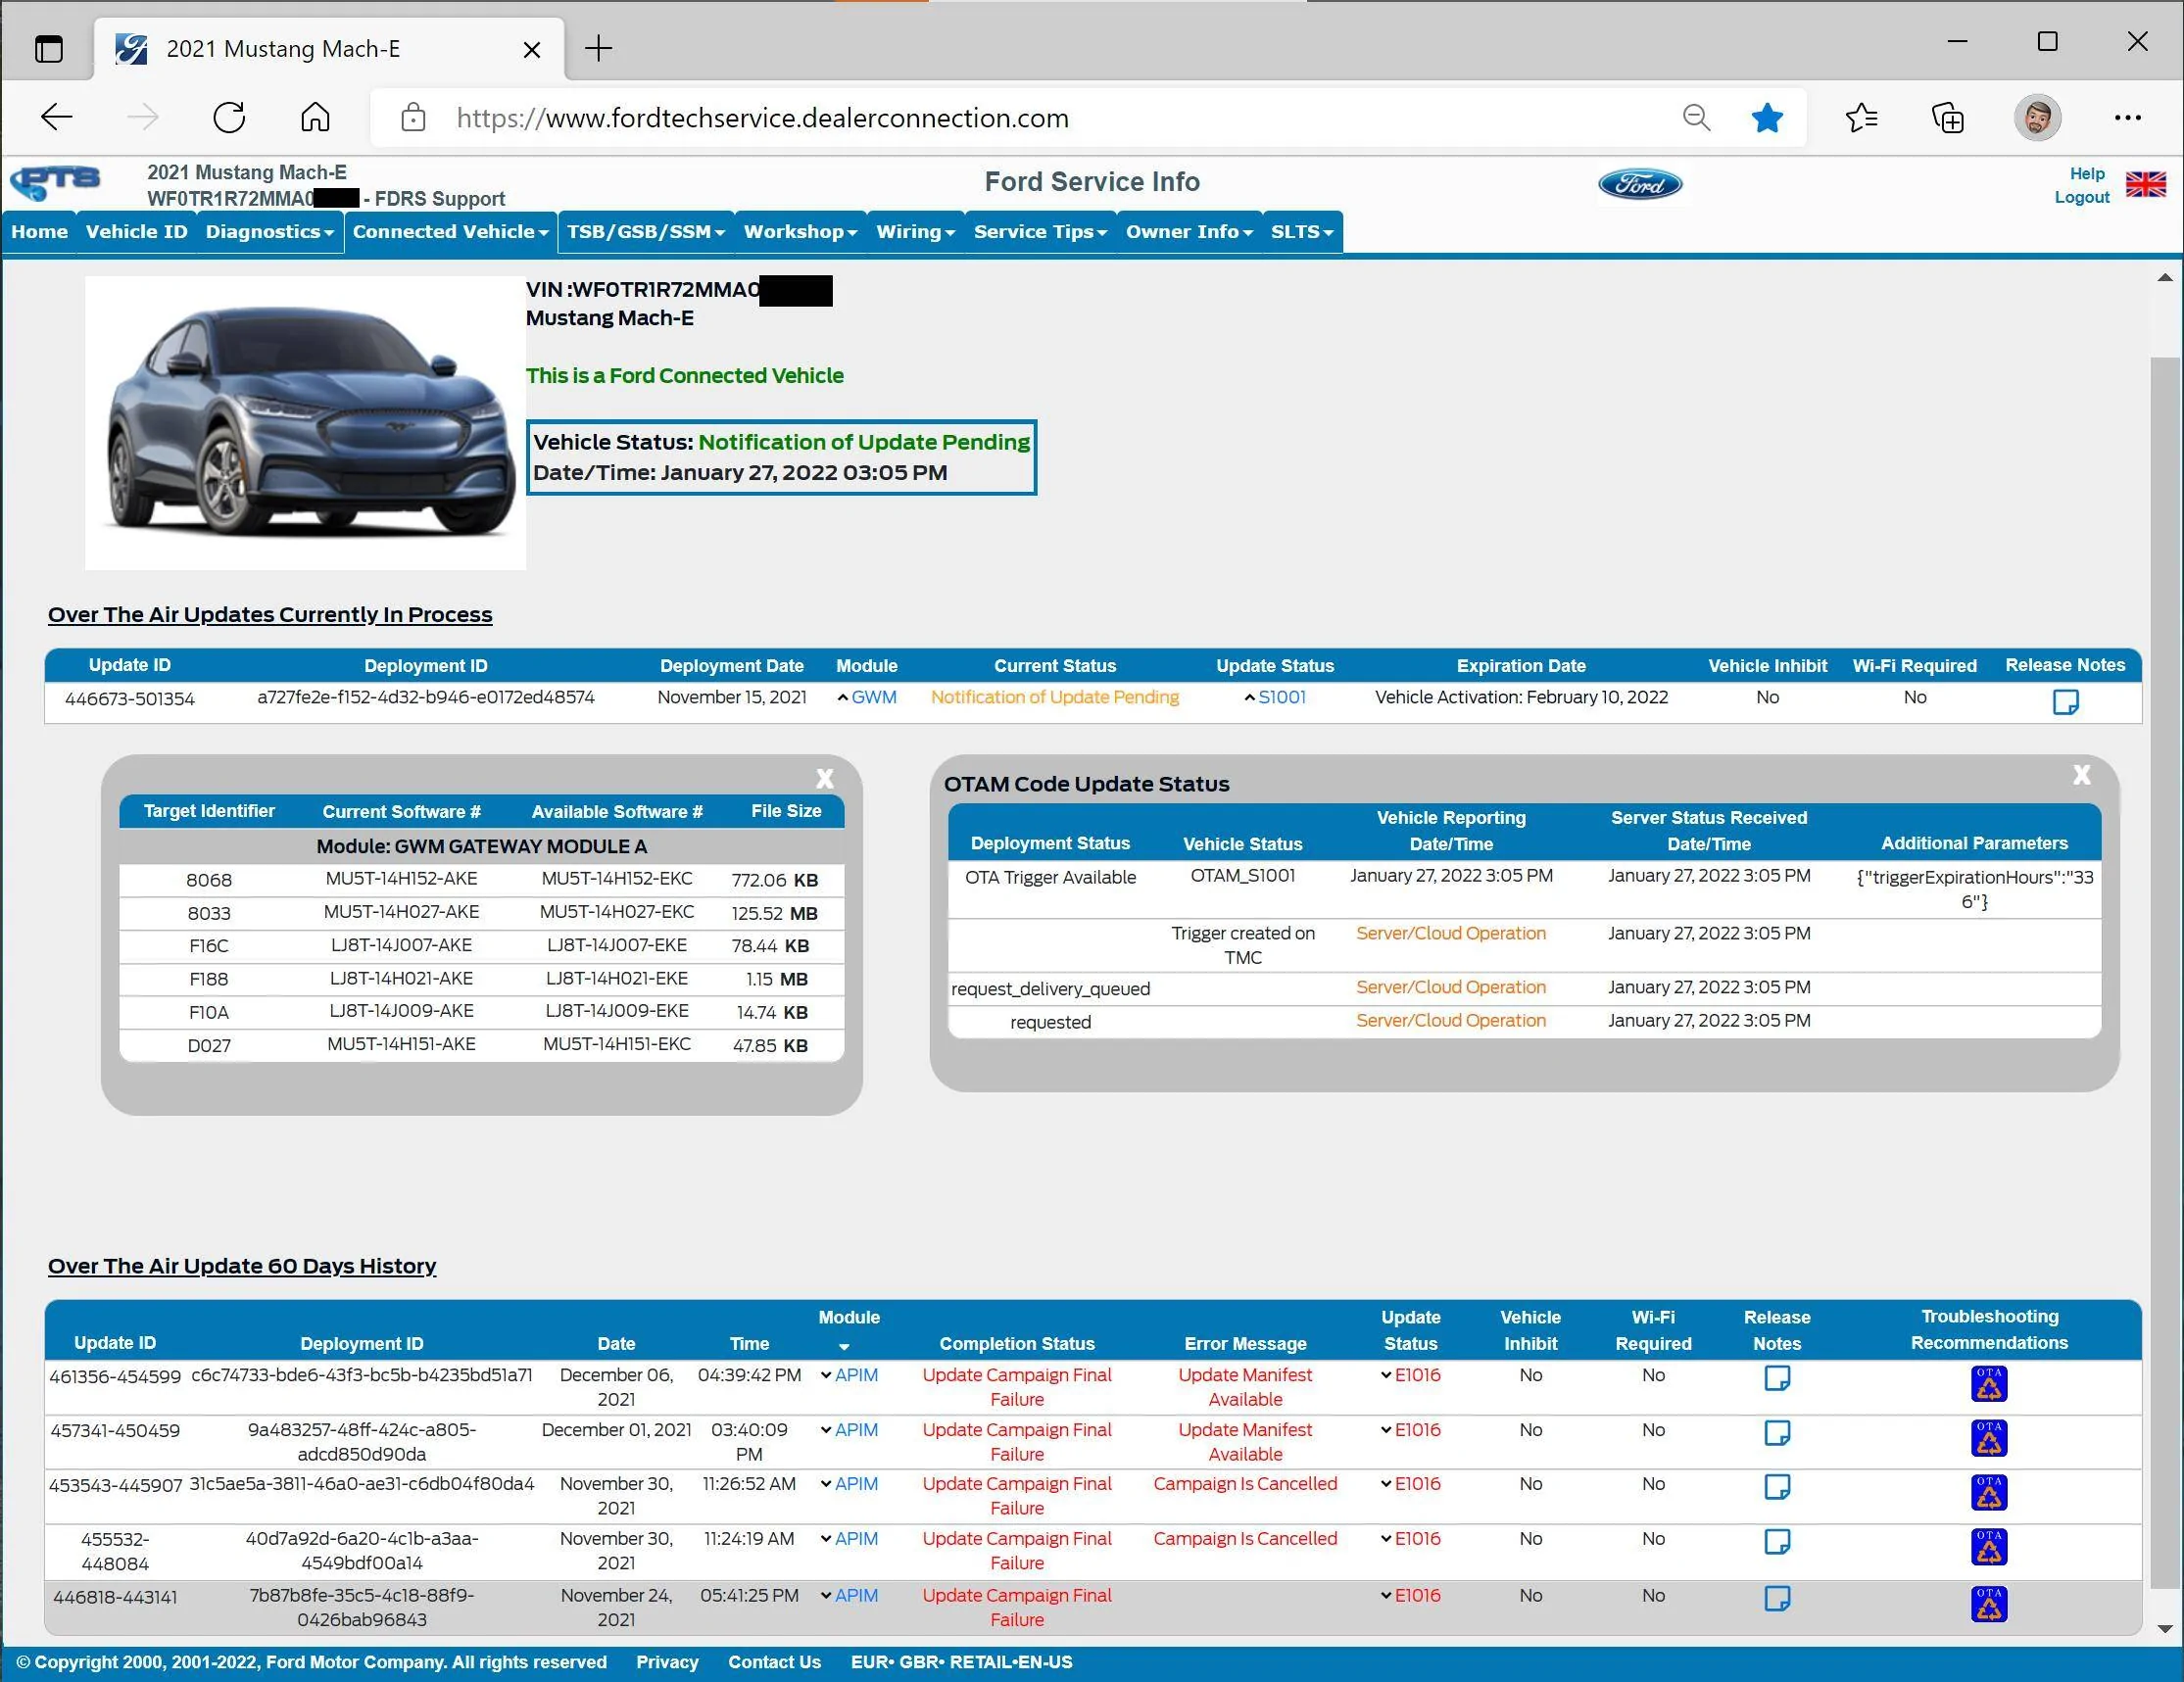Open troubleshooting recommendations for update 446818-443141
Image resolution: width=2184 pixels, height=1682 pixels.
coord(1988,1604)
